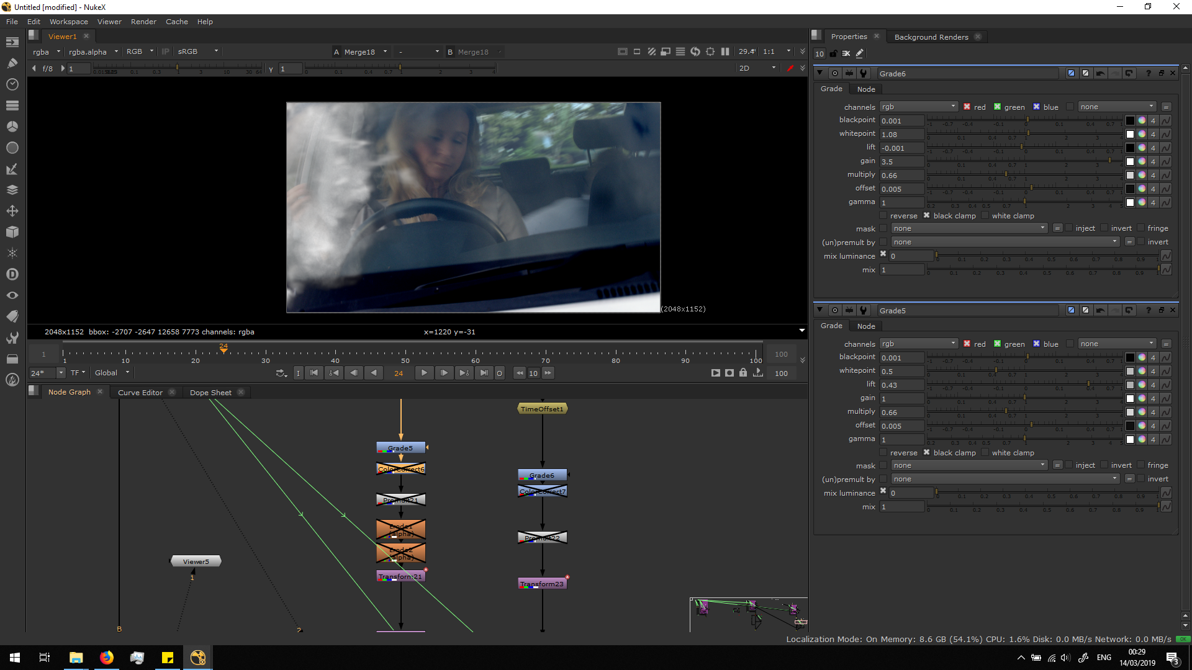Toggle Grade5 red channel checkbox
This screenshot has height=670, width=1192.
[x=967, y=344]
